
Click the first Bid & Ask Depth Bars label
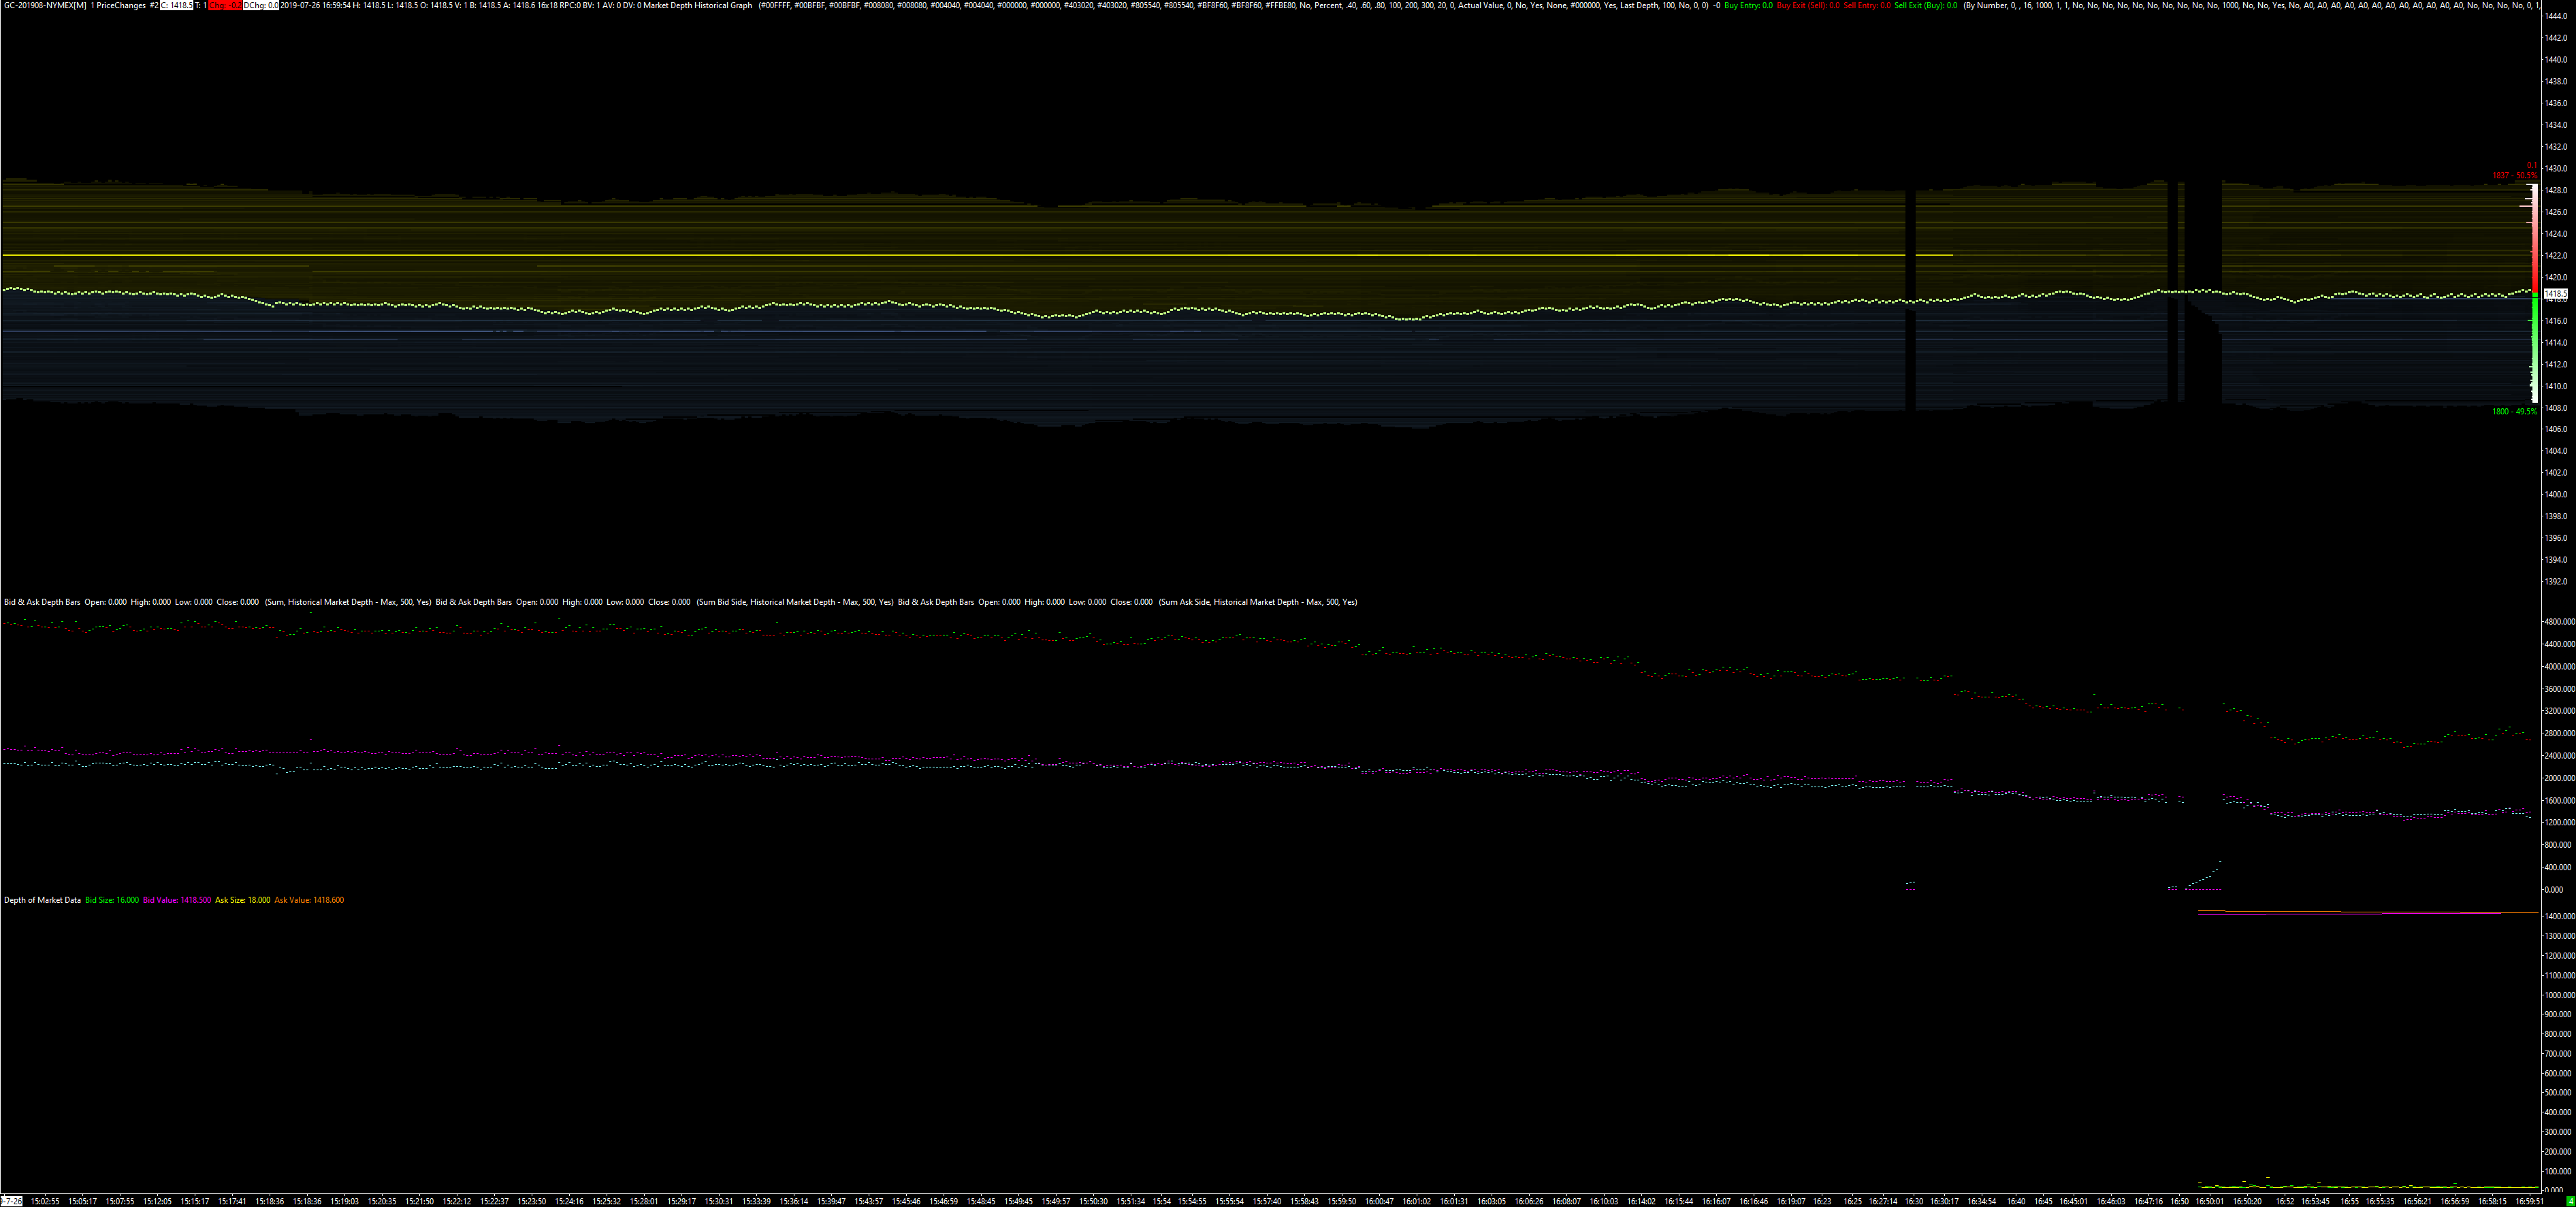tap(42, 603)
